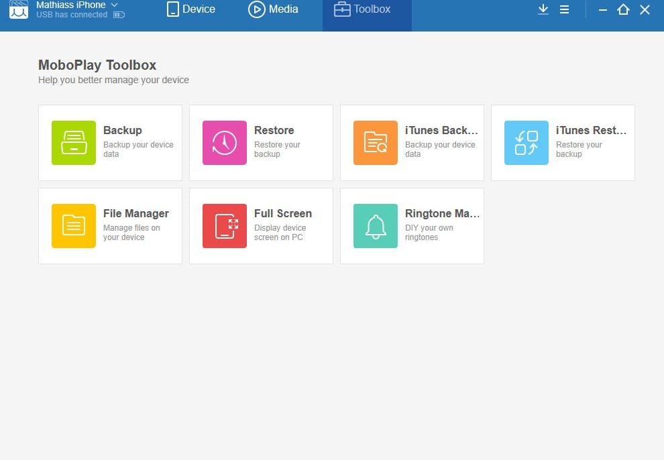This screenshot has width=664, height=460.
Task: Switch to the Media tab
Action: [273, 9]
